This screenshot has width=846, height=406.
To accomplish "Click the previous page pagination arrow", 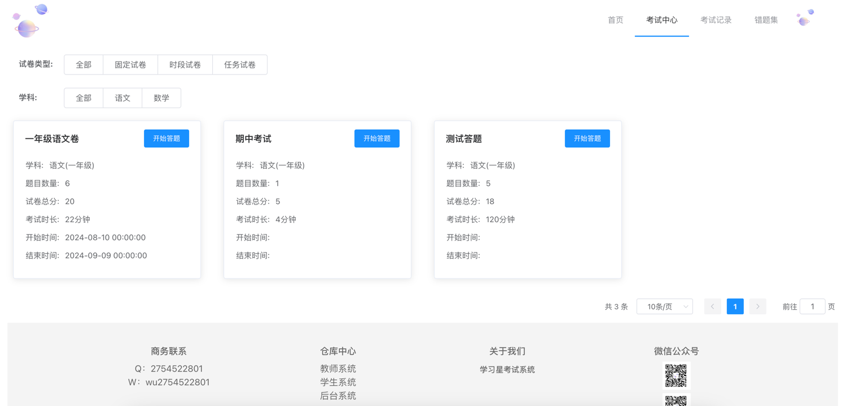I will 712,306.
